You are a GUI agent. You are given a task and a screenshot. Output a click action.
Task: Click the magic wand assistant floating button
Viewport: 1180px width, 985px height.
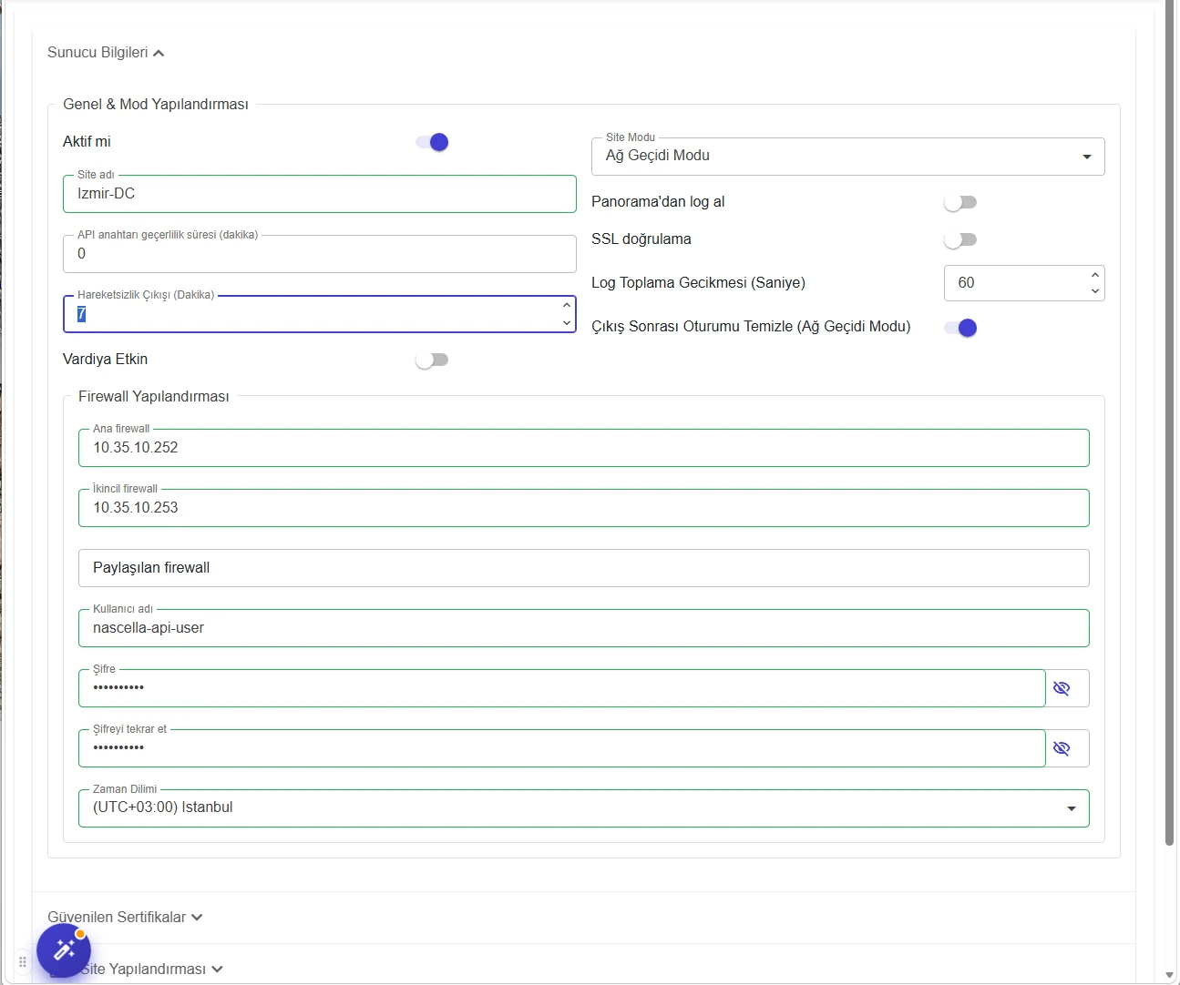click(x=64, y=950)
